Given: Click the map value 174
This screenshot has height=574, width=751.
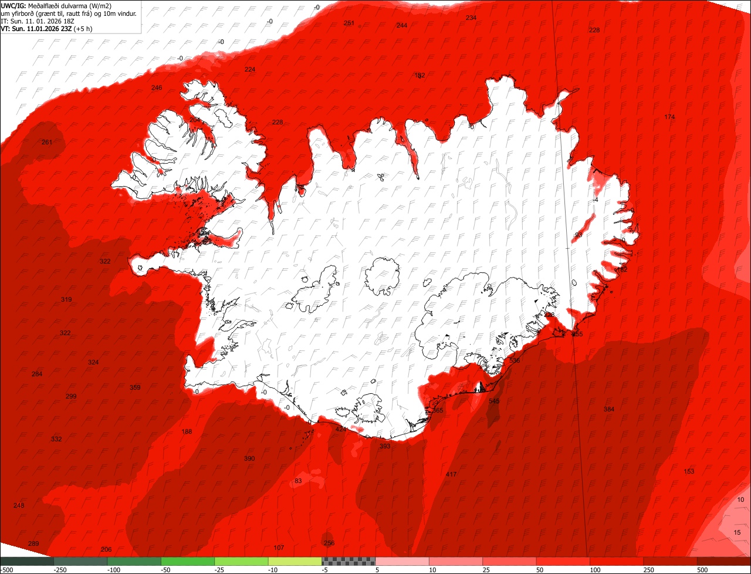Looking at the screenshot, I should pyautogui.click(x=669, y=117).
